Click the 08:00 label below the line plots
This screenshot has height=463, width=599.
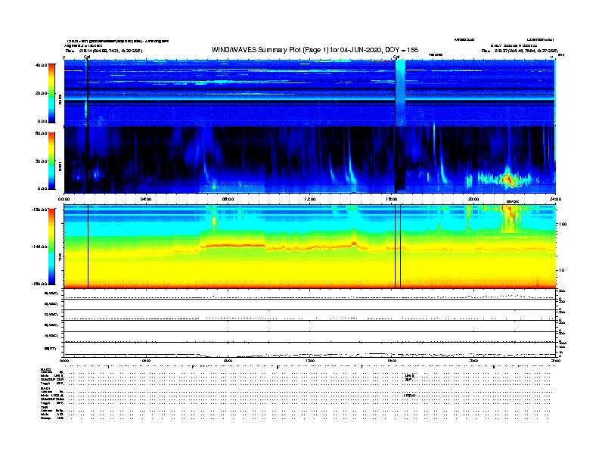[228, 360]
